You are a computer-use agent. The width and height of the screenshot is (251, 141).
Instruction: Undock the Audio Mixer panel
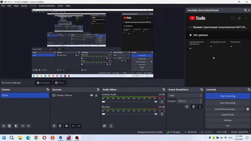(x=164, y=90)
